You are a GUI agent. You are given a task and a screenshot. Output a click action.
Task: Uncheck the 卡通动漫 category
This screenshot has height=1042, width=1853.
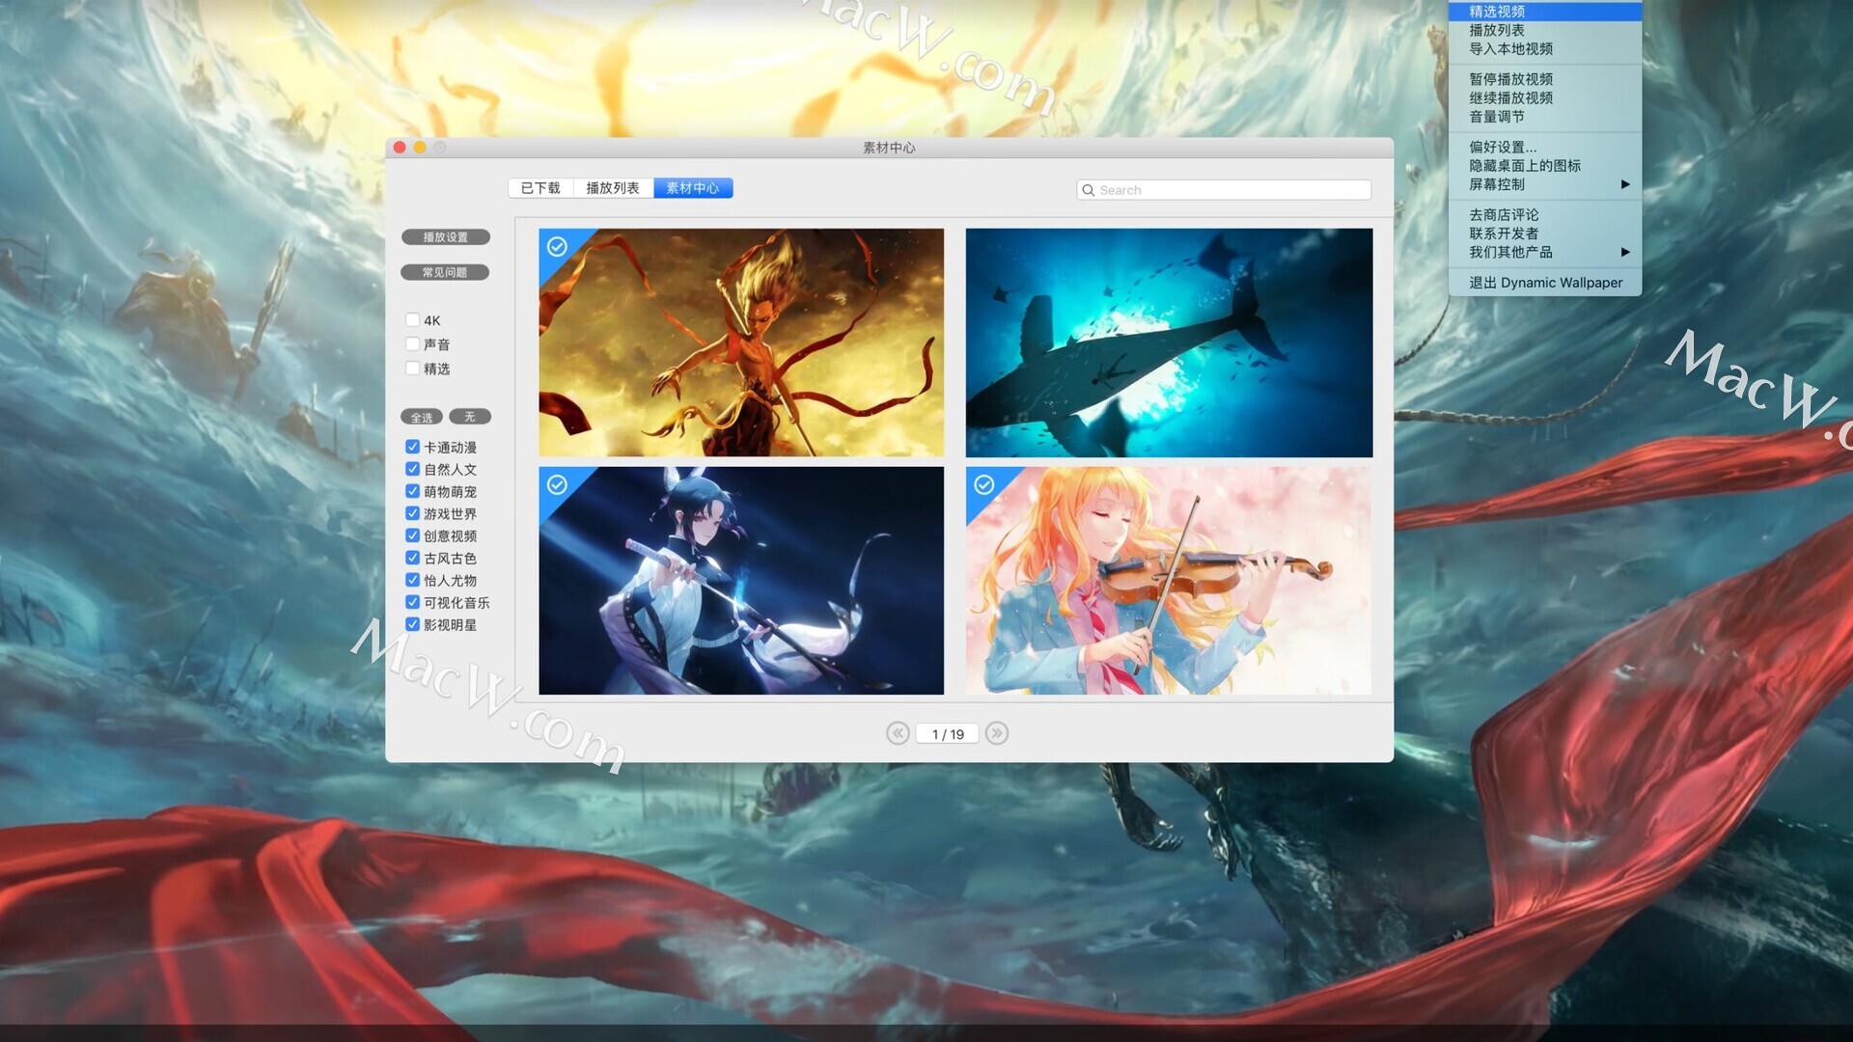click(x=412, y=447)
